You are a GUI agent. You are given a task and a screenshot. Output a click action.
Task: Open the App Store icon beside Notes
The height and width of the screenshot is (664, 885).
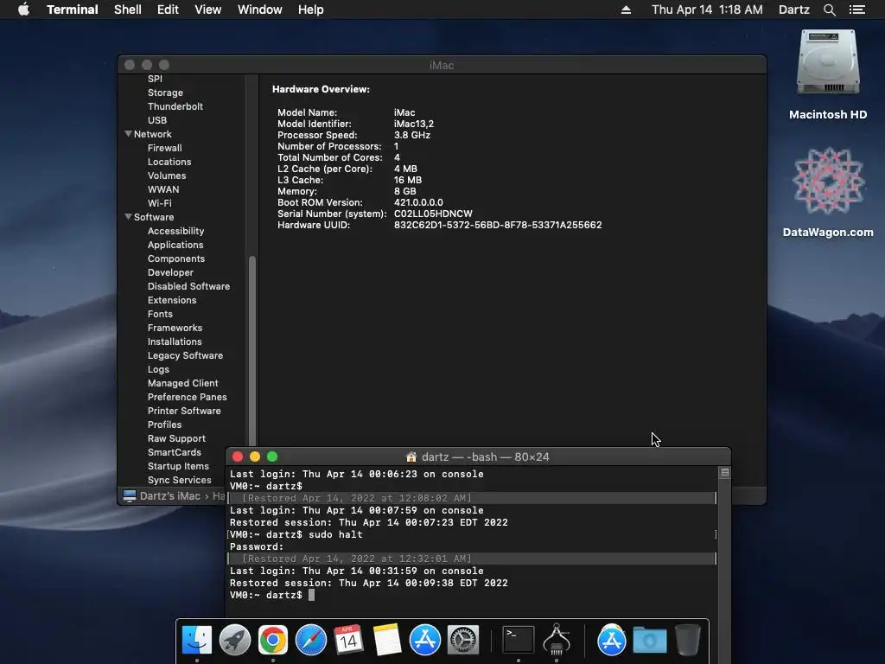pyautogui.click(x=424, y=641)
